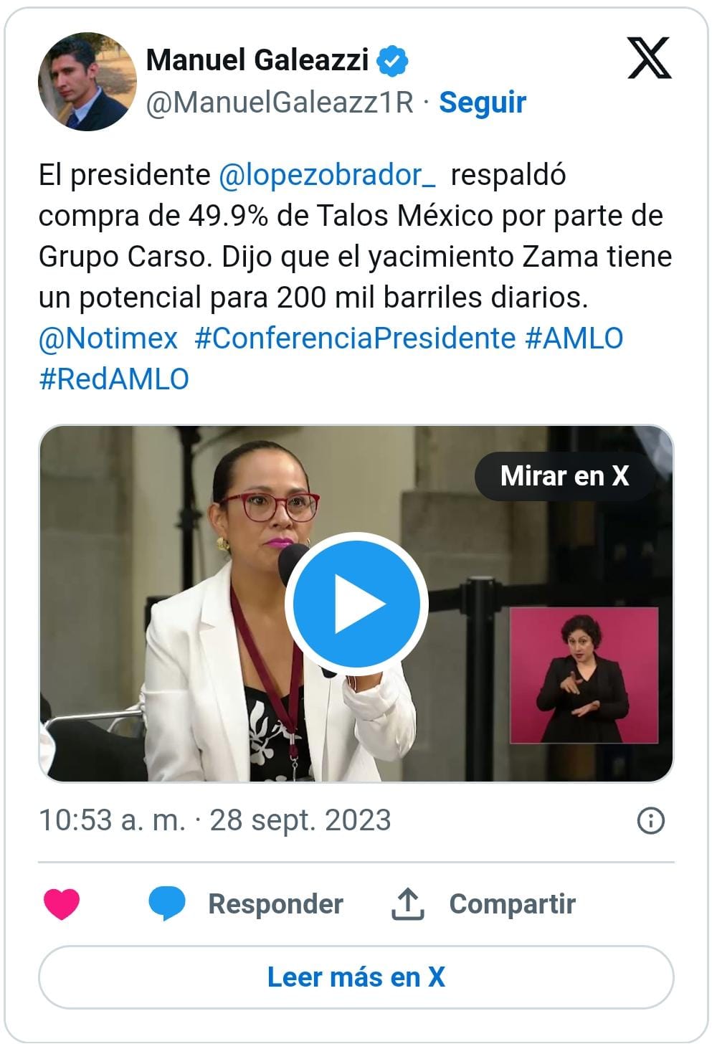Open Manuel Galeazzi's profile picture
712x1049 pixels.
click(87, 81)
